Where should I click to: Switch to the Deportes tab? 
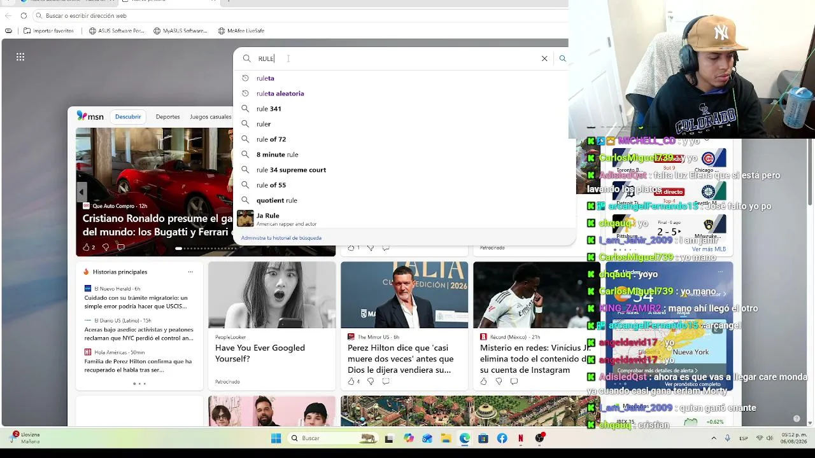(167, 117)
